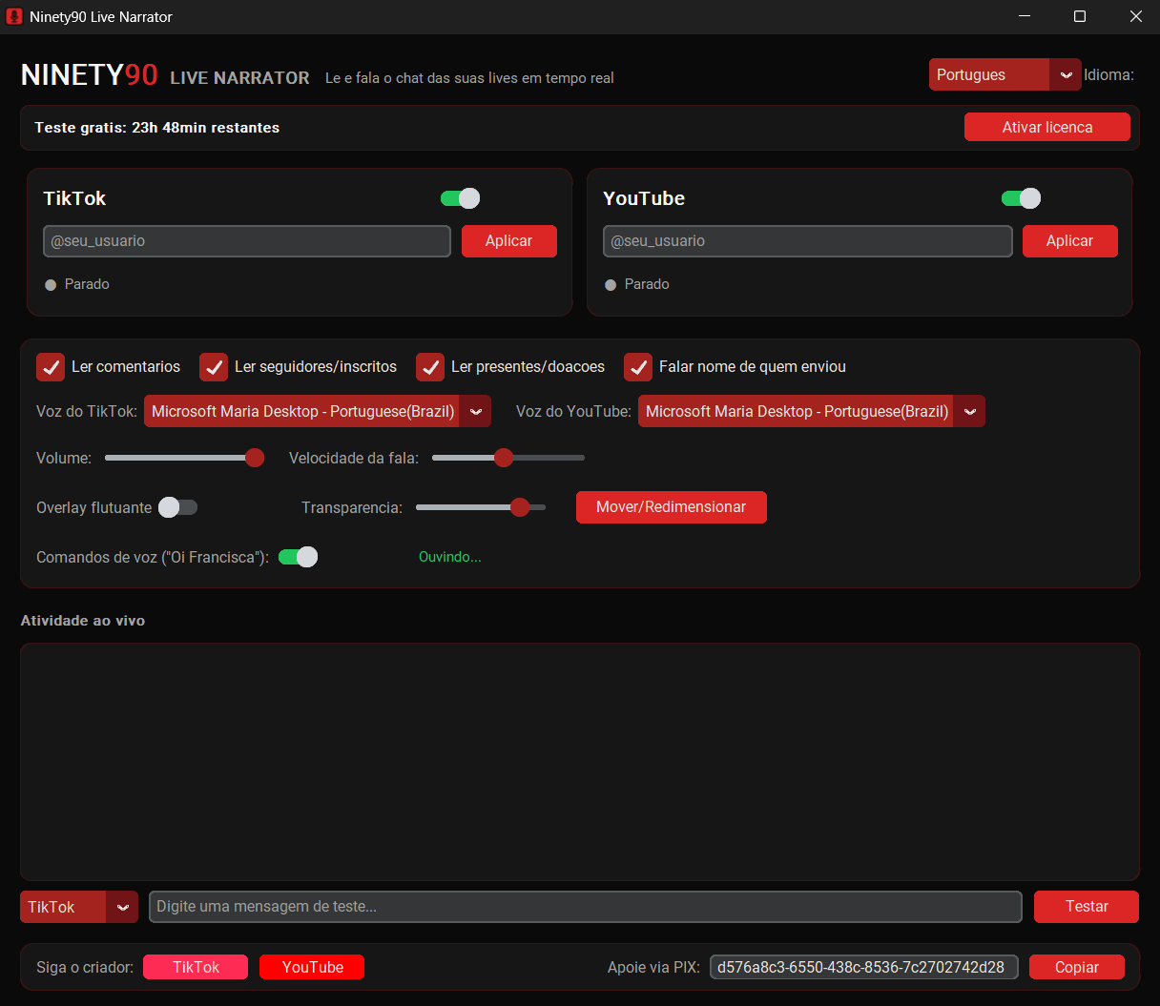Open creator's TikTok link in footer
Viewport: 1160px width, 1006px height.
click(196, 967)
